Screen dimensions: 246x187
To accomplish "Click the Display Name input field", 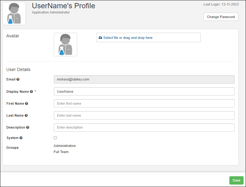I will pyautogui.click(x=144, y=92).
